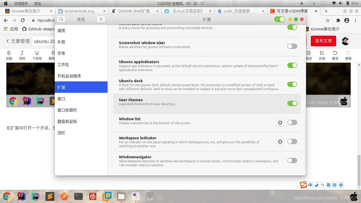The image size is (361, 203).
Task: Undo (撤消) the last editor change
Action: tap(335, 56)
